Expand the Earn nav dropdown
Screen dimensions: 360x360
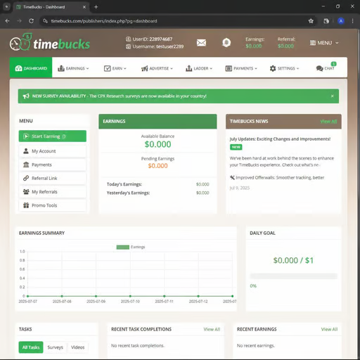pos(125,68)
